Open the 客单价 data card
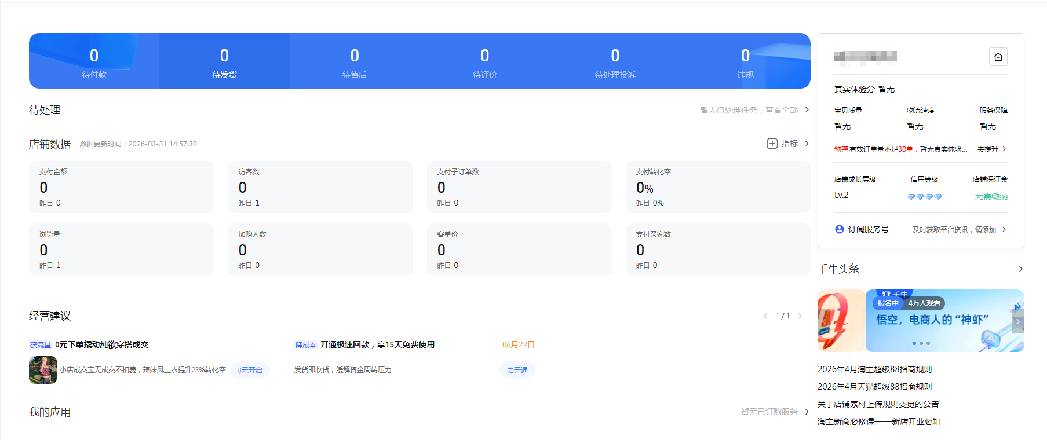Screen dimensions: 1047x440 (x=519, y=250)
